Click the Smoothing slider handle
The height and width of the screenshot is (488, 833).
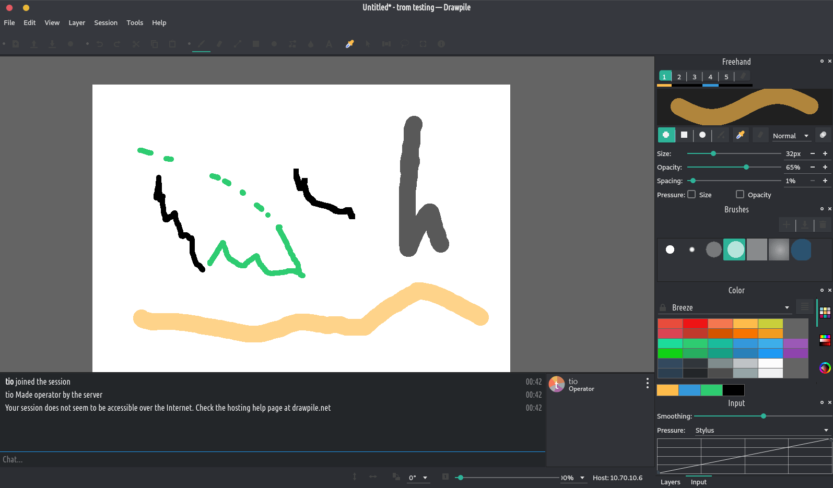click(x=764, y=416)
